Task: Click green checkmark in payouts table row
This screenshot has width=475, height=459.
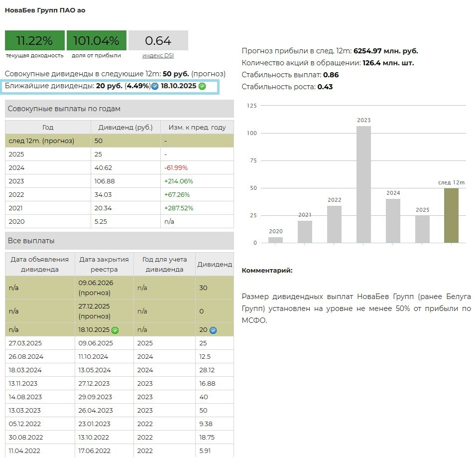Action: [115, 330]
